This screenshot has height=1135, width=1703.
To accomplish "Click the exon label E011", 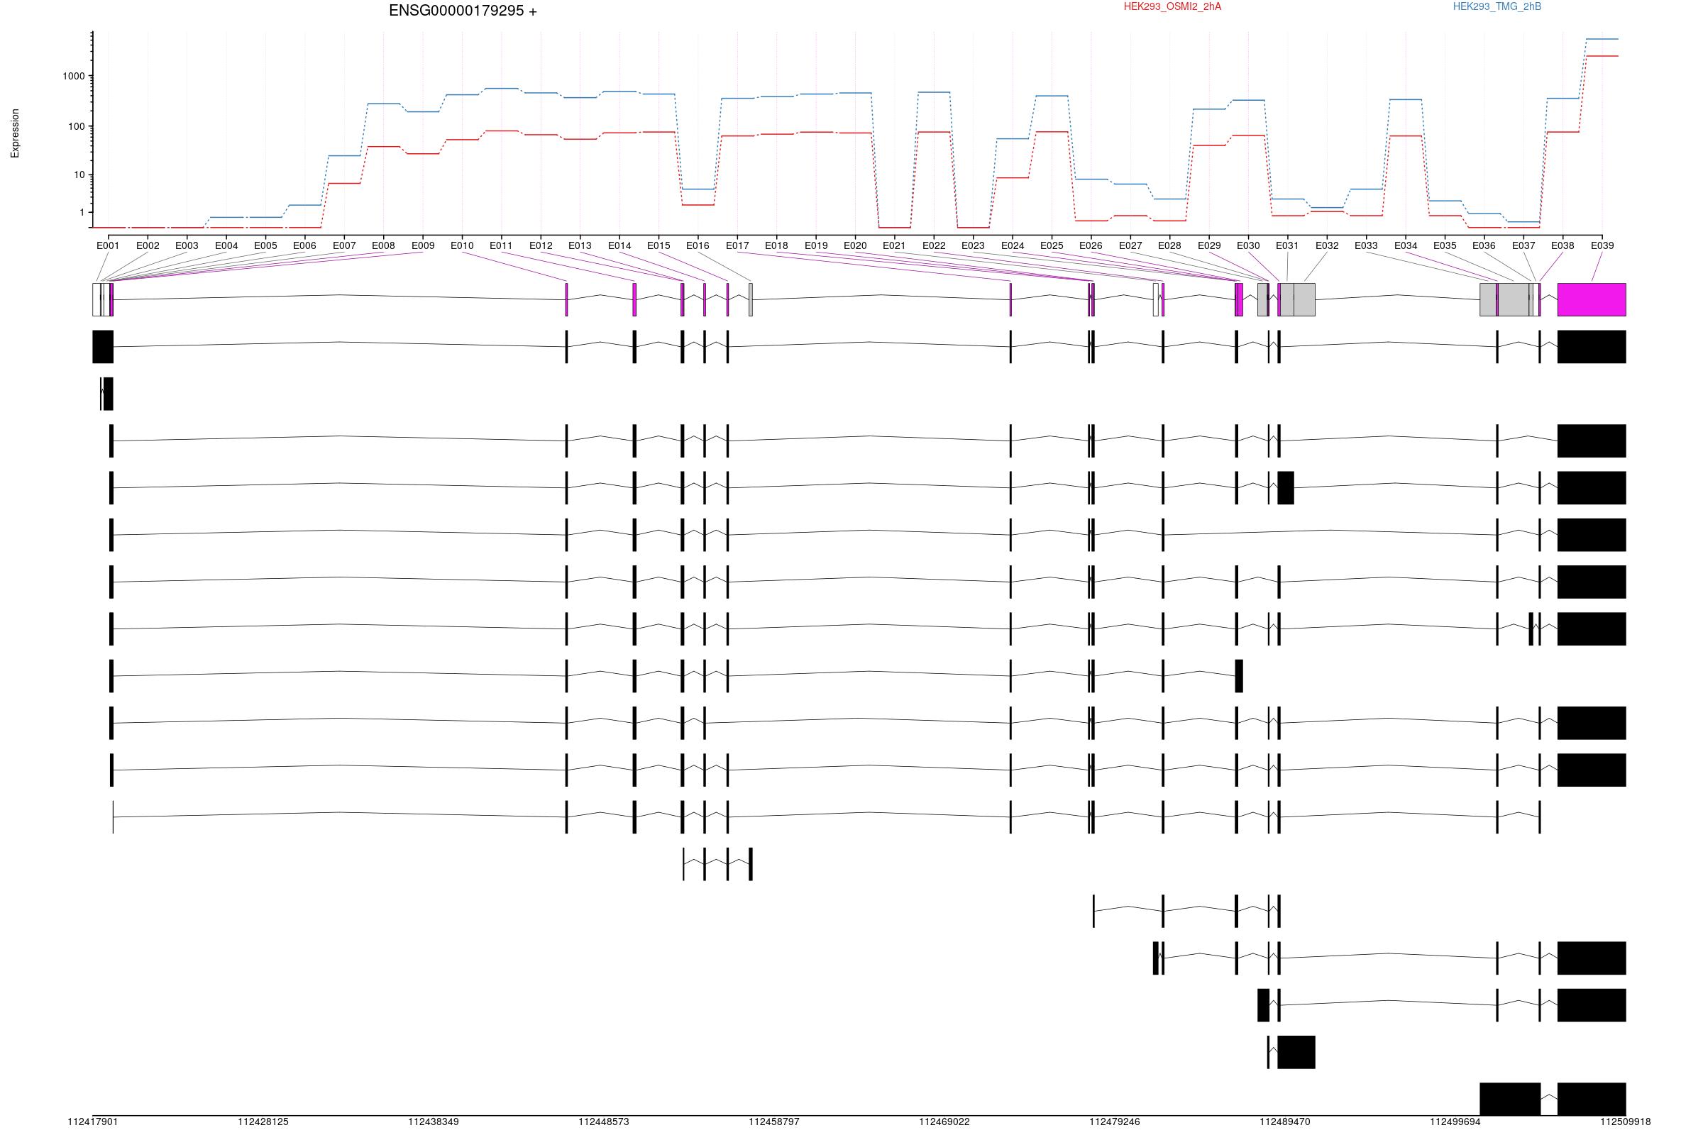I will [501, 245].
